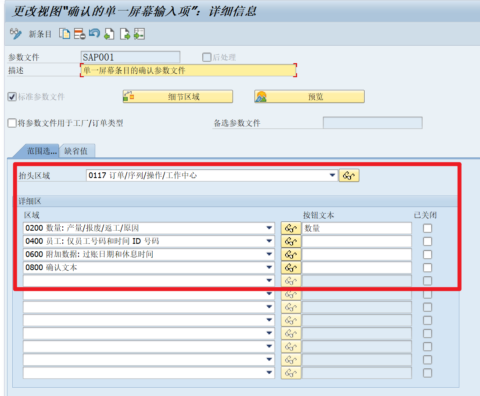Enable the 后处理 checkbox
The height and width of the screenshot is (396, 480).
pyautogui.click(x=206, y=57)
